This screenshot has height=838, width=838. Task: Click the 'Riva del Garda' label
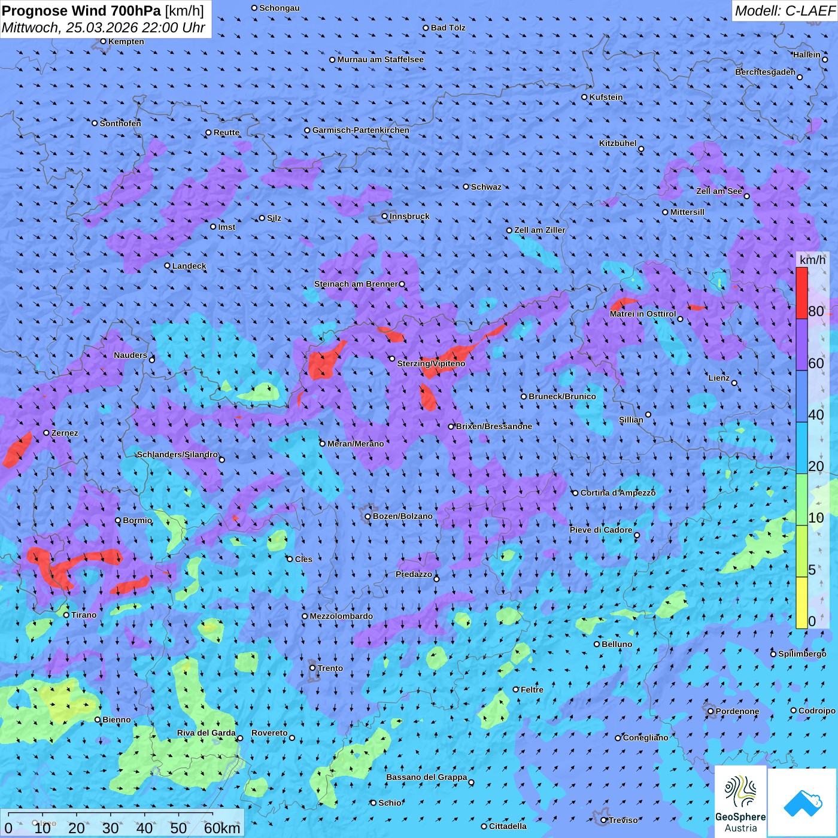click(x=207, y=733)
